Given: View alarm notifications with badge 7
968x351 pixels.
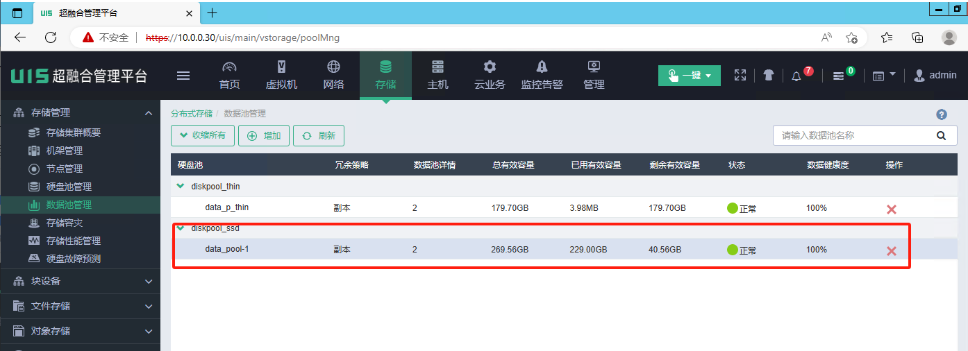Looking at the screenshot, I should tap(798, 75).
